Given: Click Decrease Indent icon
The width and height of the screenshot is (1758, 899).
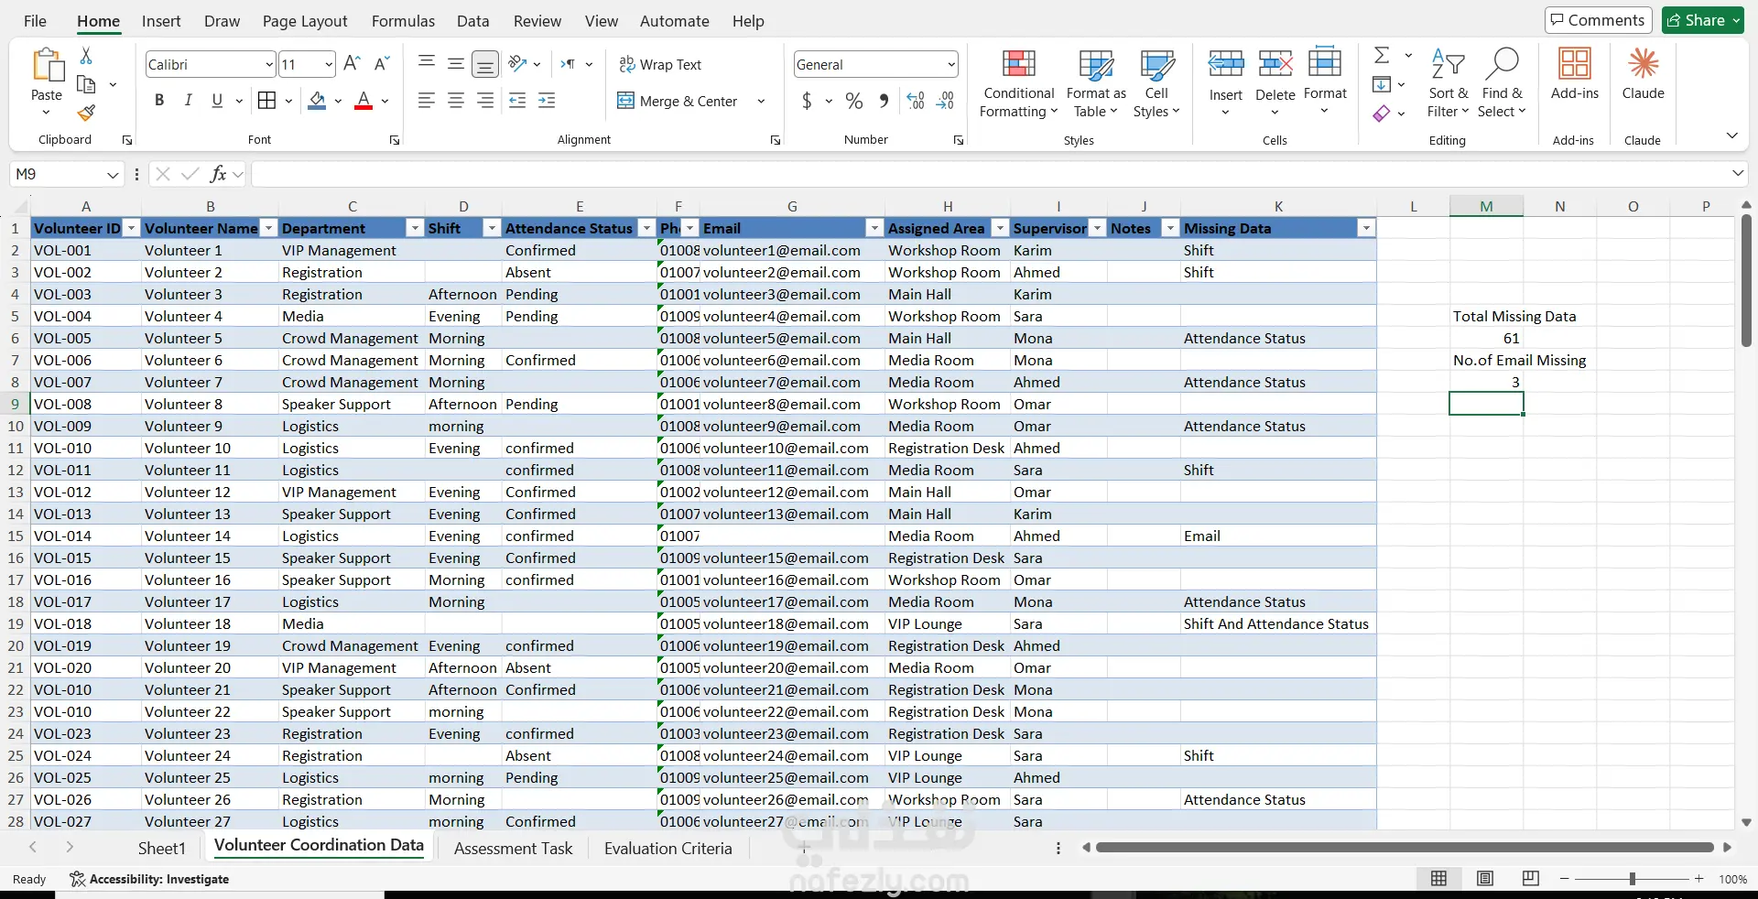Looking at the screenshot, I should 517,101.
